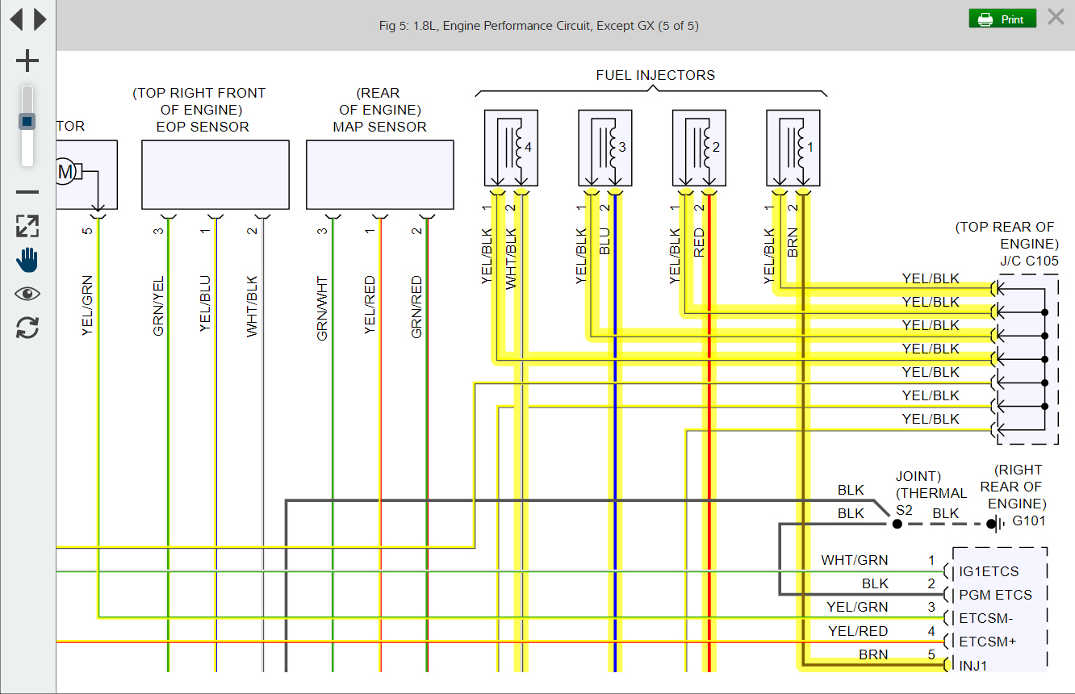Screen dimensions: 1075x694
Task: Select the fit-to-screen icon
Action: pyautogui.click(x=27, y=227)
